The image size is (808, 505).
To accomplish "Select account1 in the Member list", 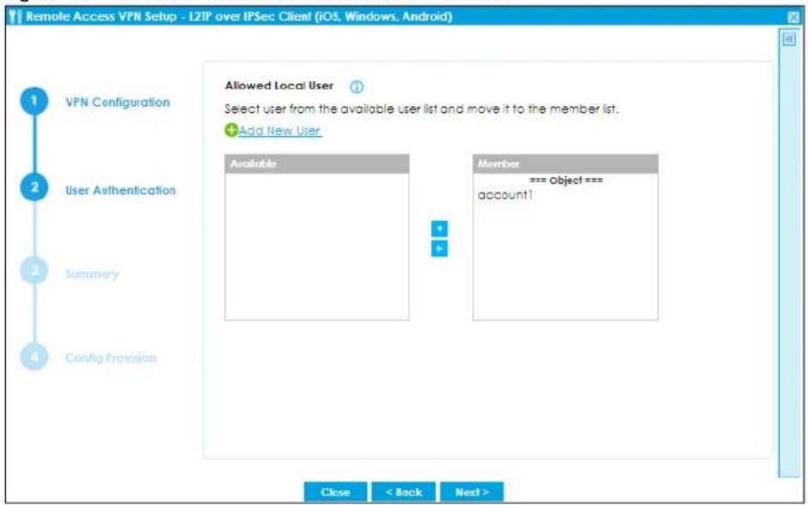I will 505,194.
